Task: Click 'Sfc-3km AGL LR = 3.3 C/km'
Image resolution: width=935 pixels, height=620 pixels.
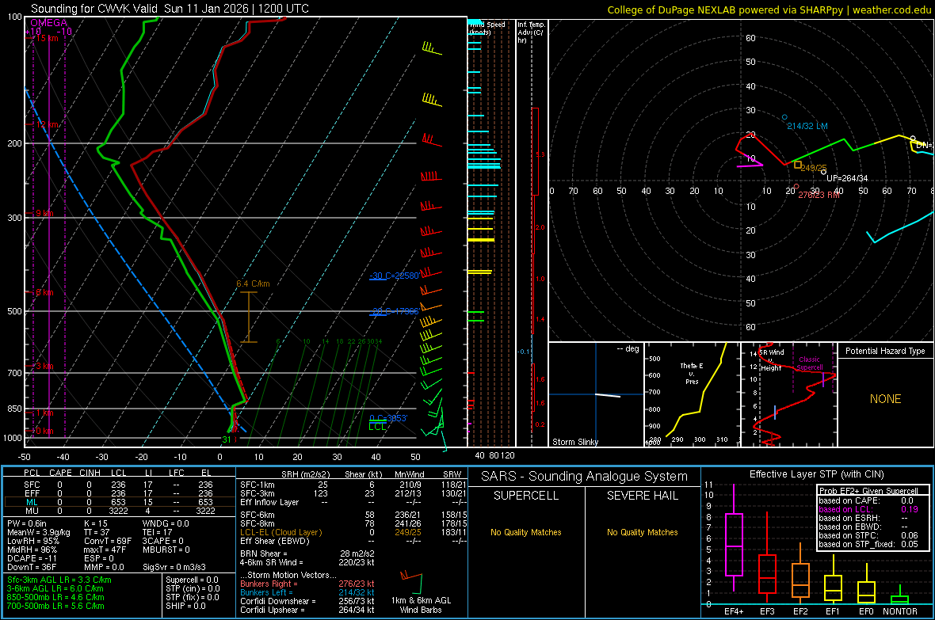Action: [x=59, y=580]
